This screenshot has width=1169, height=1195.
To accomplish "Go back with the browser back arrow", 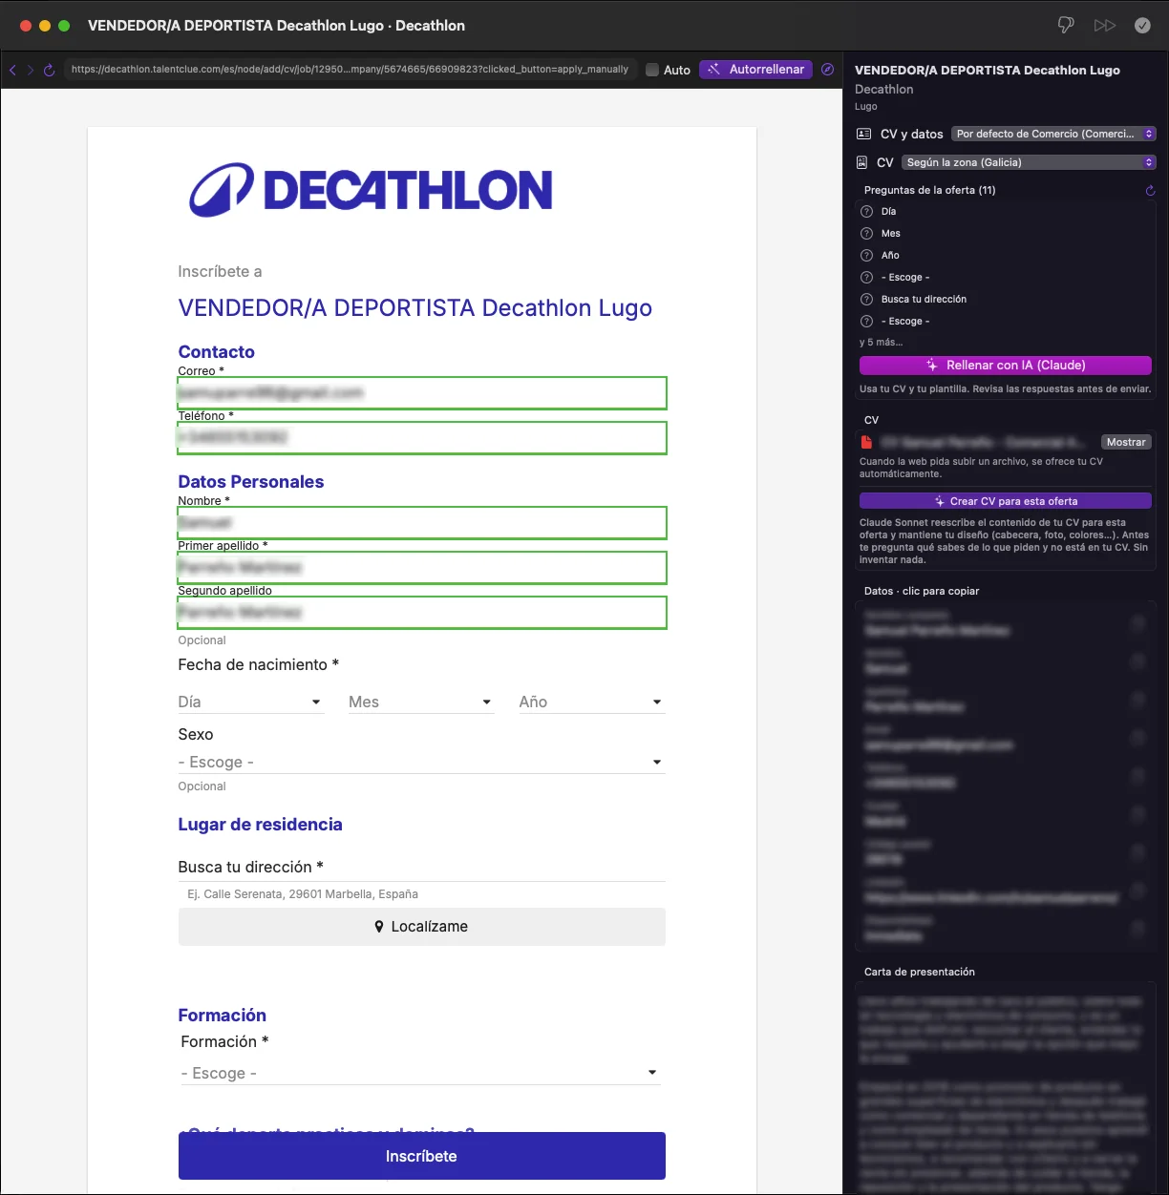I will tap(12, 70).
